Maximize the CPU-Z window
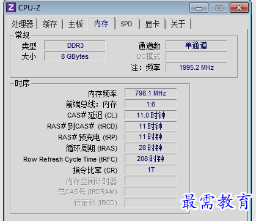Image resolution: width=256 pixels, height=221 pixels. 219,8
